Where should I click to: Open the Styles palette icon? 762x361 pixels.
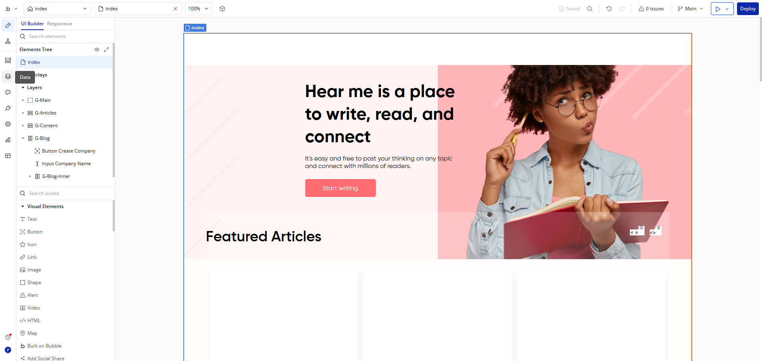(8, 92)
